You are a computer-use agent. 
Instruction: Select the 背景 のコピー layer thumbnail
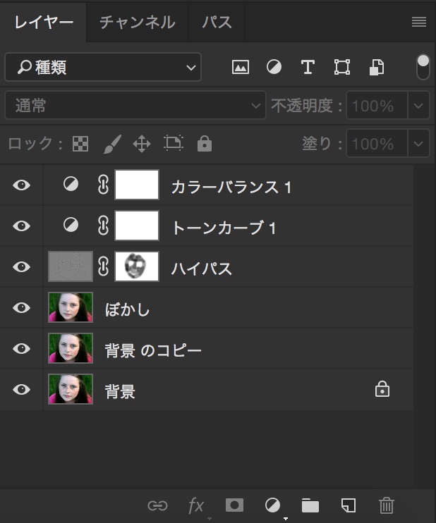point(71,348)
